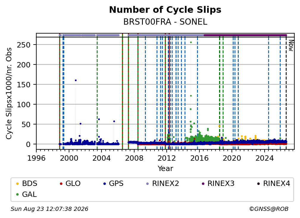Click the BDS legend entry
This screenshot has height=218, width=300.
click(x=26, y=184)
